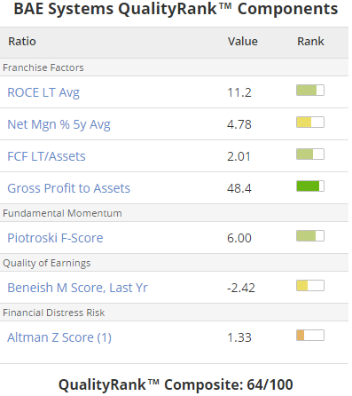
Task: Click the Beneish value -2.42
Action: pos(241,288)
